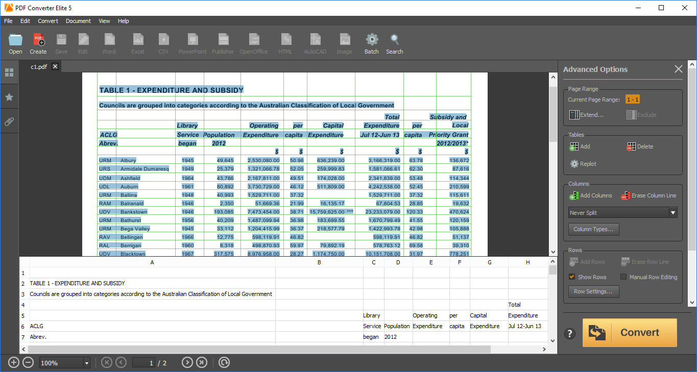Click the current page number field
Viewport: 697px width, 372px height.
point(143,363)
